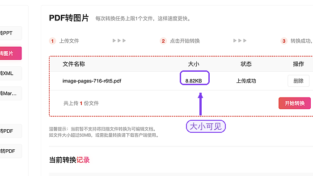Delete the uploaded file with 删除
This screenshot has width=313, height=176.
298,81
